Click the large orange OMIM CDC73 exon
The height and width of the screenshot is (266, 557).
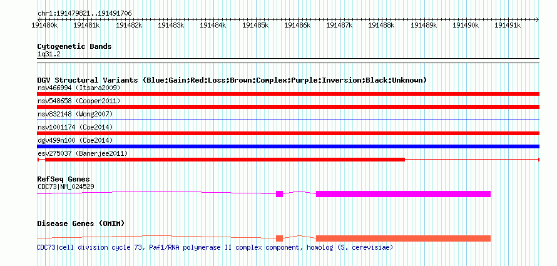(403, 238)
